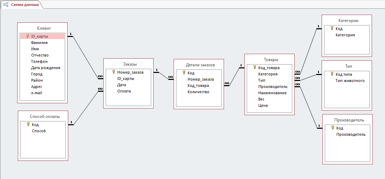This screenshot has width=385, height=179.
Task: Select the Детали заказов table title
Action: tap(200, 65)
